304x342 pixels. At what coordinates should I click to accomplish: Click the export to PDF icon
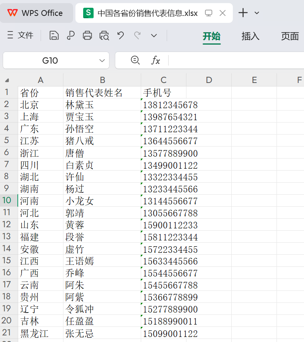(x=71, y=36)
